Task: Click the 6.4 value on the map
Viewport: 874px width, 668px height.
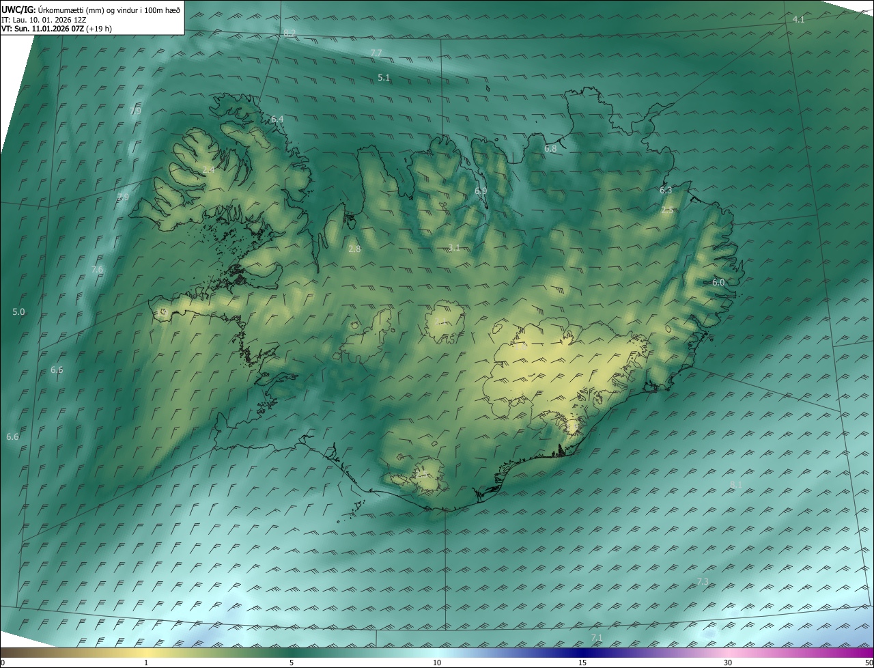Action: click(x=277, y=119)
